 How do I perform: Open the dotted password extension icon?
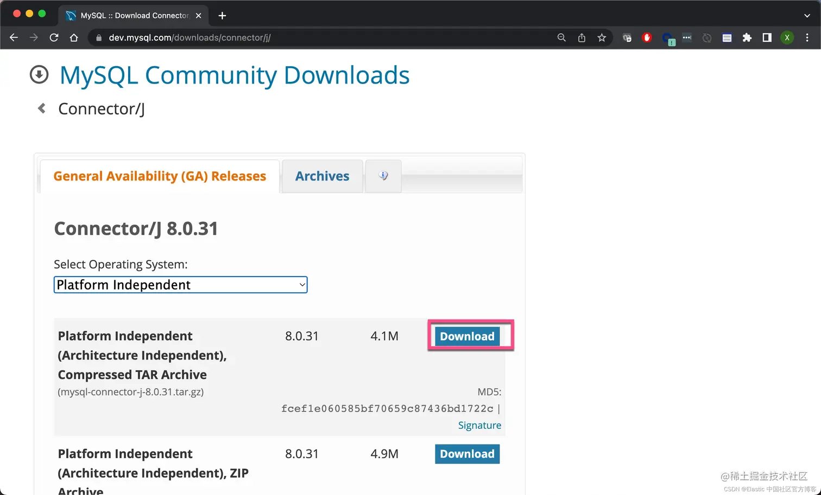pyautogui.click(x=687, y=37)
